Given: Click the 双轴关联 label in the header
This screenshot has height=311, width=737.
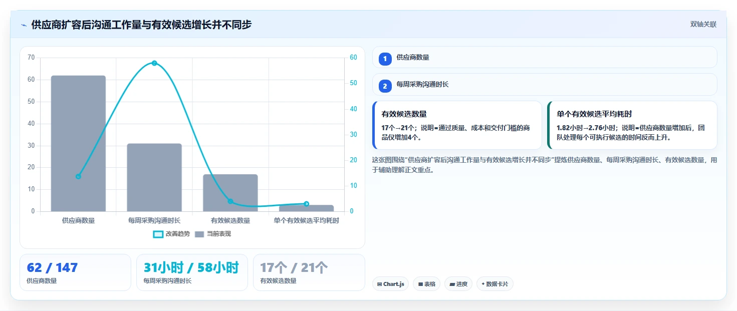Looking at the screenshot, I should [x=703, y=24].
